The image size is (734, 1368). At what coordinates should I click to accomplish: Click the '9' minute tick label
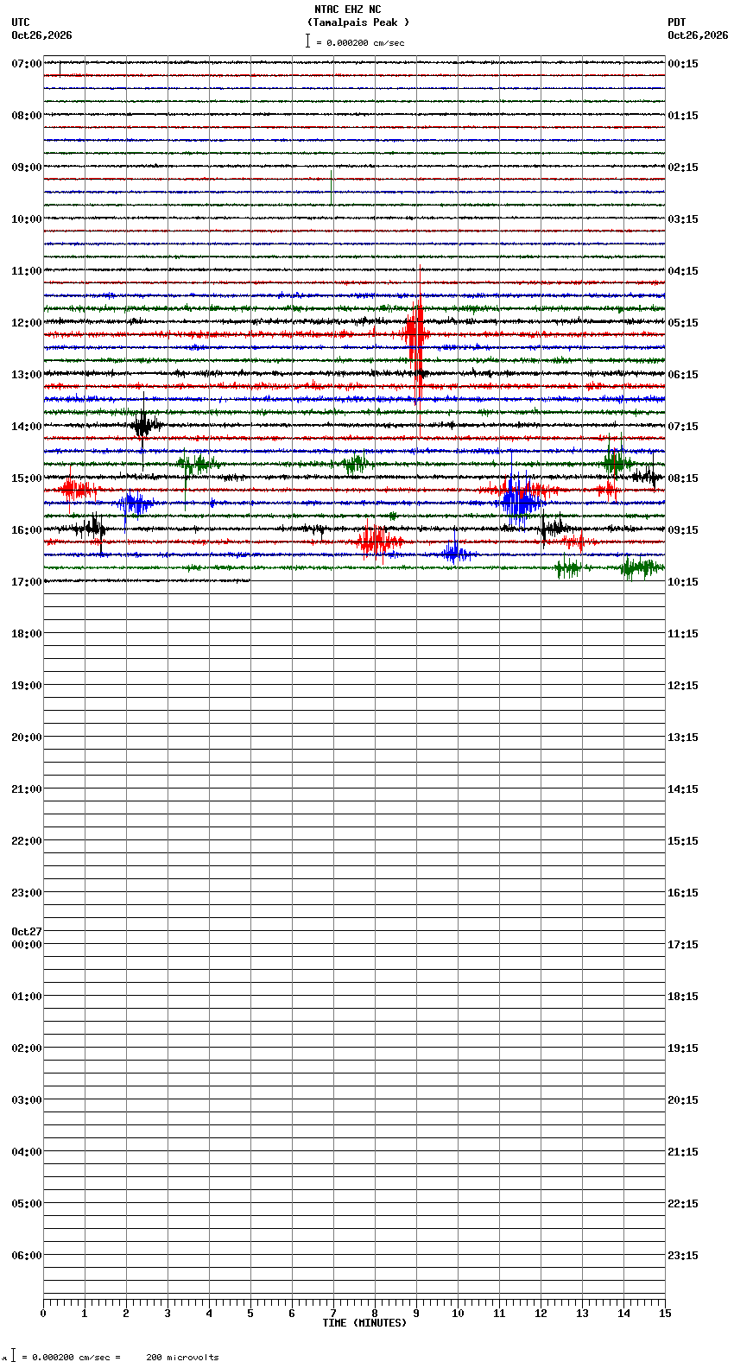(416, 1314)
